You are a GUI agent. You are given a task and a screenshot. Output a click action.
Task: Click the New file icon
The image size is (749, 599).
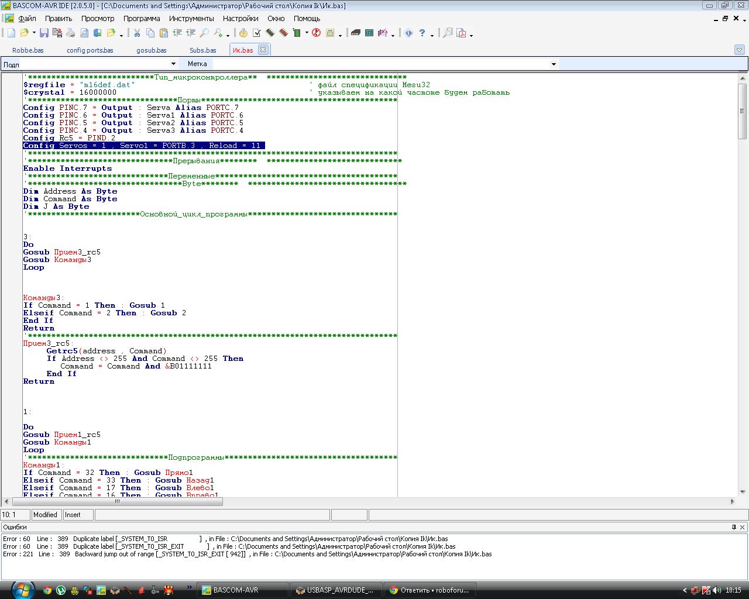pos(11,33)
